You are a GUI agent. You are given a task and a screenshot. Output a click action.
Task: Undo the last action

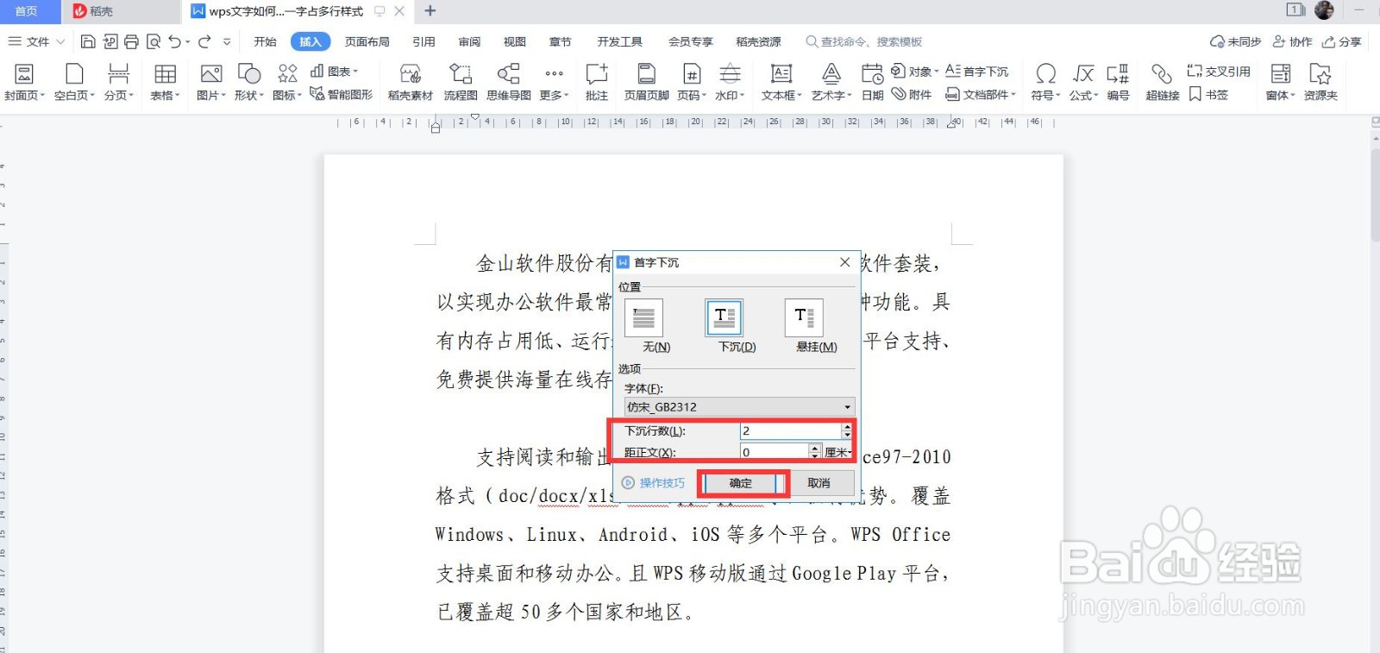[175, 41]
